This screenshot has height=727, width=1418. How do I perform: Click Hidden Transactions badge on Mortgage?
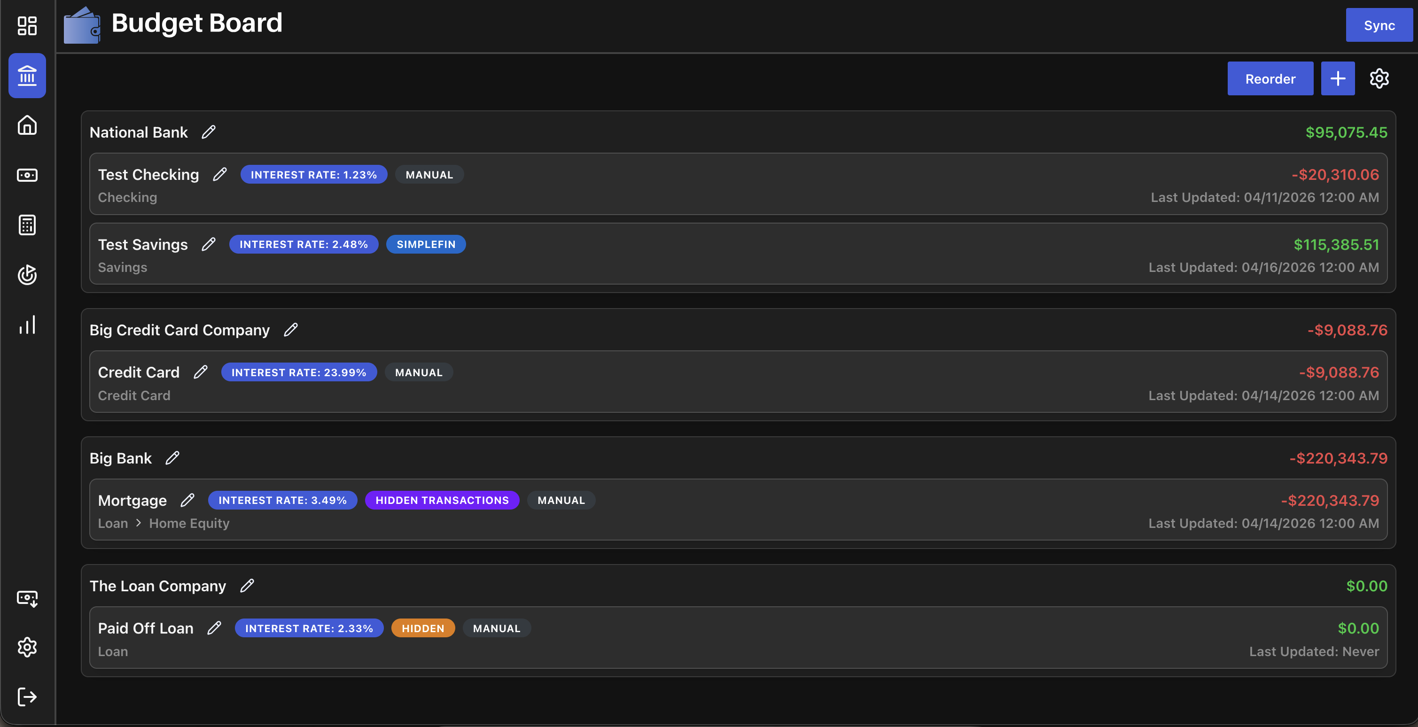[442, 500]
